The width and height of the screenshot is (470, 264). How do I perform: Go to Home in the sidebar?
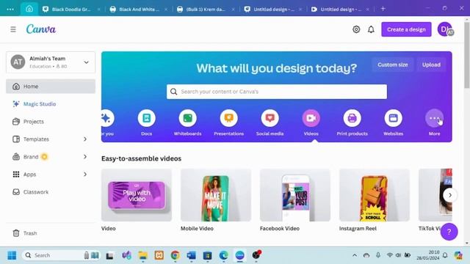[x=51, y=87]
